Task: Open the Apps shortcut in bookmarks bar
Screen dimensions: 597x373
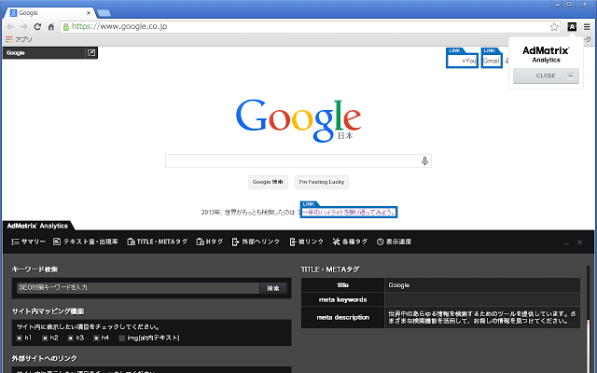Action: point(19,39)
